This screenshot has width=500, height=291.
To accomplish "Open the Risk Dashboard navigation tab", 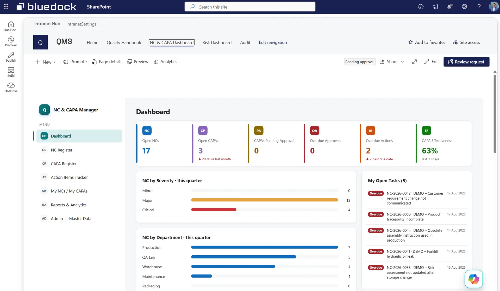I will (x=217, y=42).
